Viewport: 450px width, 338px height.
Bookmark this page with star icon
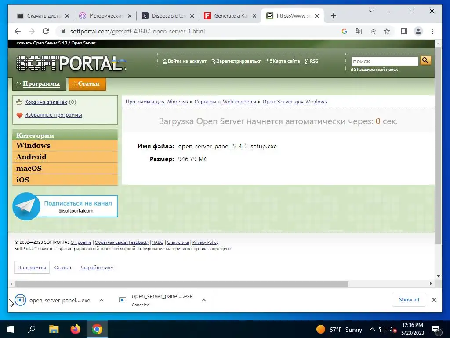pos(387,31)
